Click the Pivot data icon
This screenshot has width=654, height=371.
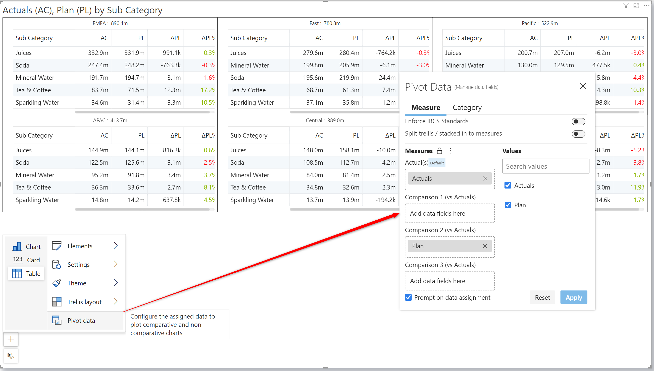tap(57, 320)
